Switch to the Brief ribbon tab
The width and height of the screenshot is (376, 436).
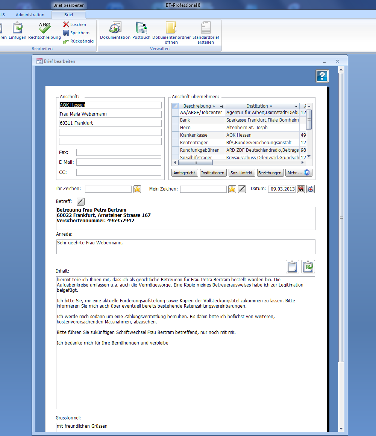pos(68,15)
